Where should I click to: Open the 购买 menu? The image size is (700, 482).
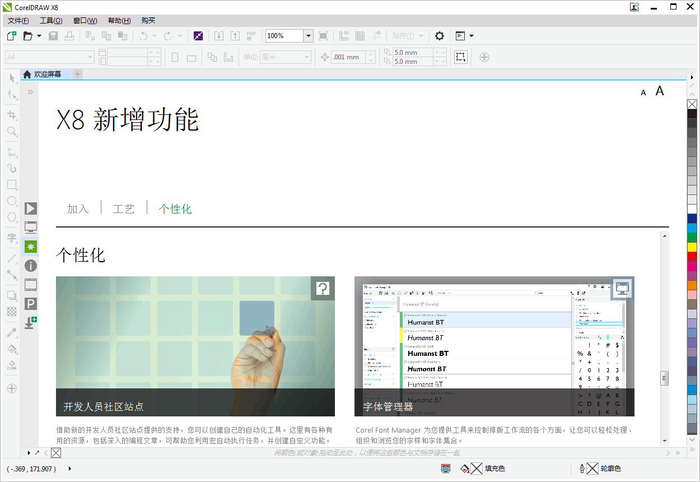(x=148, y=21)
